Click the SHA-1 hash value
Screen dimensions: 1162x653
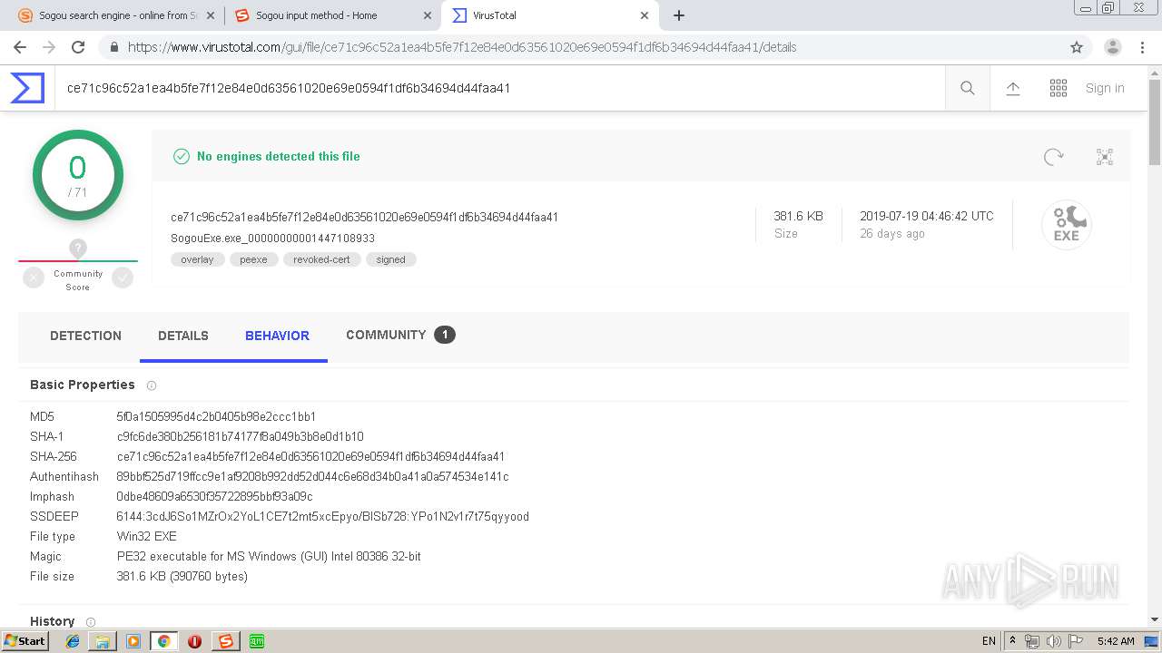point(241,437)
